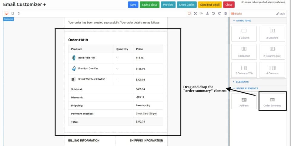Click the $372.75 total value
Image resolution: width=291 pixels, height=146 pixels.
click(x=140, y=122)
